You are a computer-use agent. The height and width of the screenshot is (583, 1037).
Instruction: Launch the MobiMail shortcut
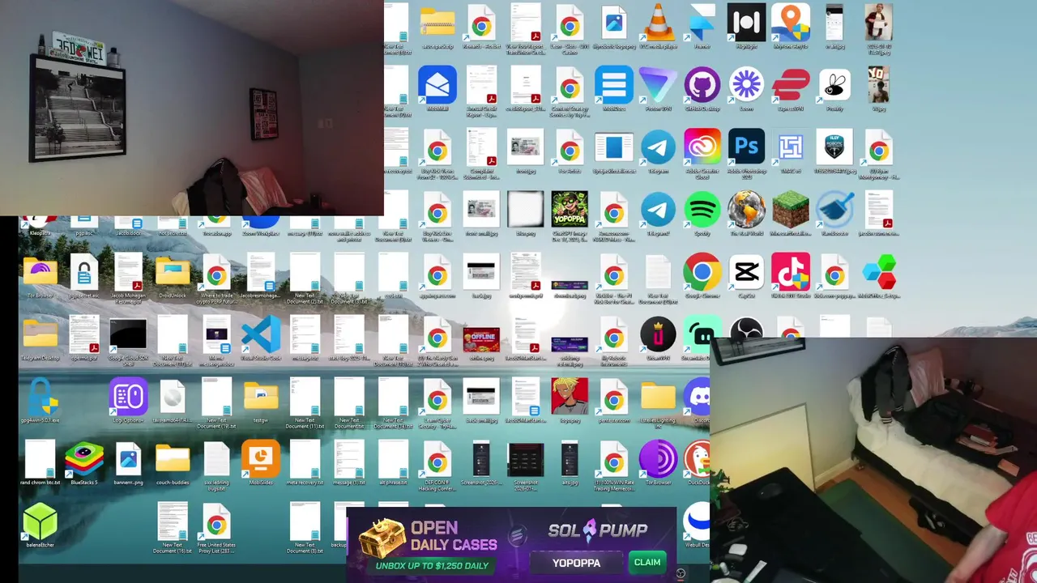(437, 86)
